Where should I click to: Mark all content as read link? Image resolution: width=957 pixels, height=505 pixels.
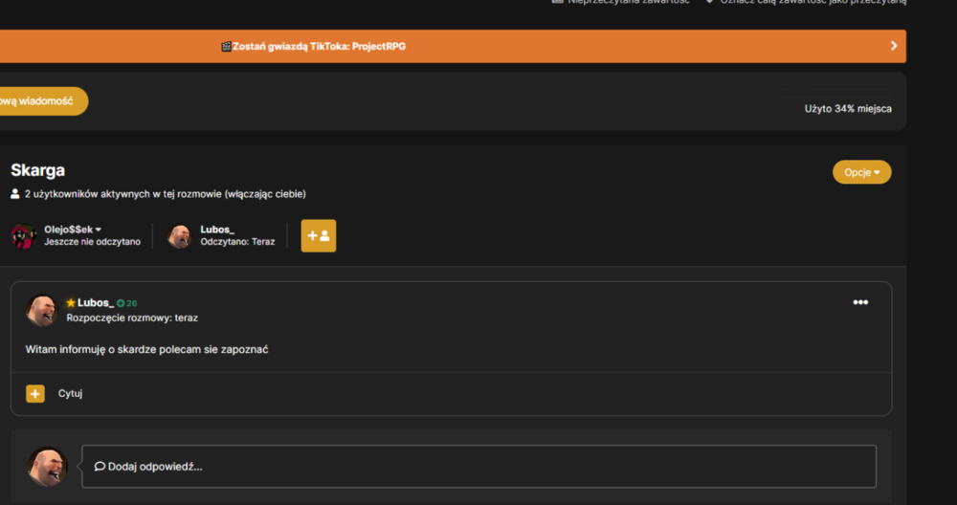[806, 2]
